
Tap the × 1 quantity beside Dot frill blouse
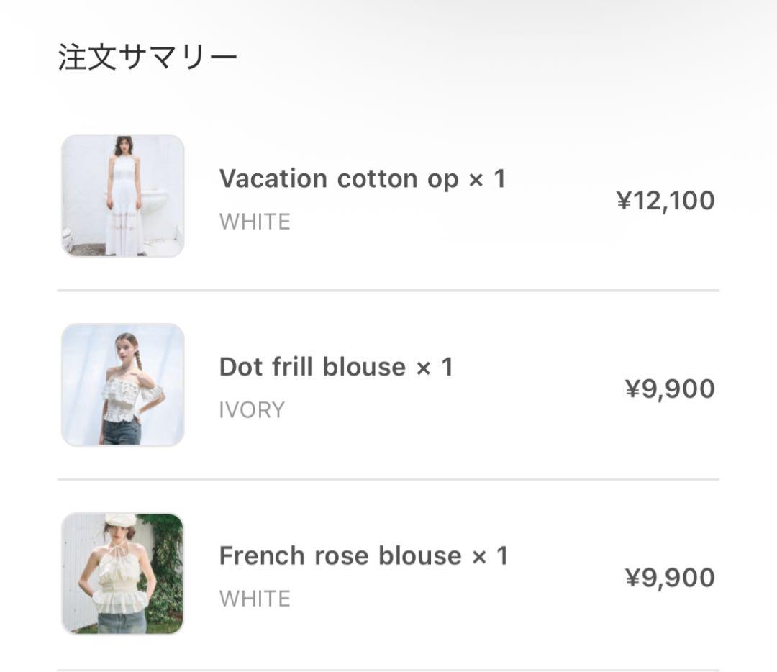coord(435,367)
